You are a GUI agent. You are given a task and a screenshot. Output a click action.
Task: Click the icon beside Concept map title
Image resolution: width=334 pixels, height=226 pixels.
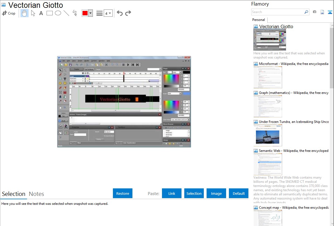coord(256,207)
